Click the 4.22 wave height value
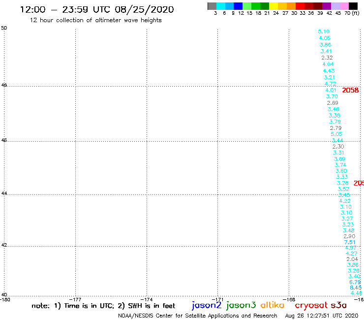 [x=345, y=201]
